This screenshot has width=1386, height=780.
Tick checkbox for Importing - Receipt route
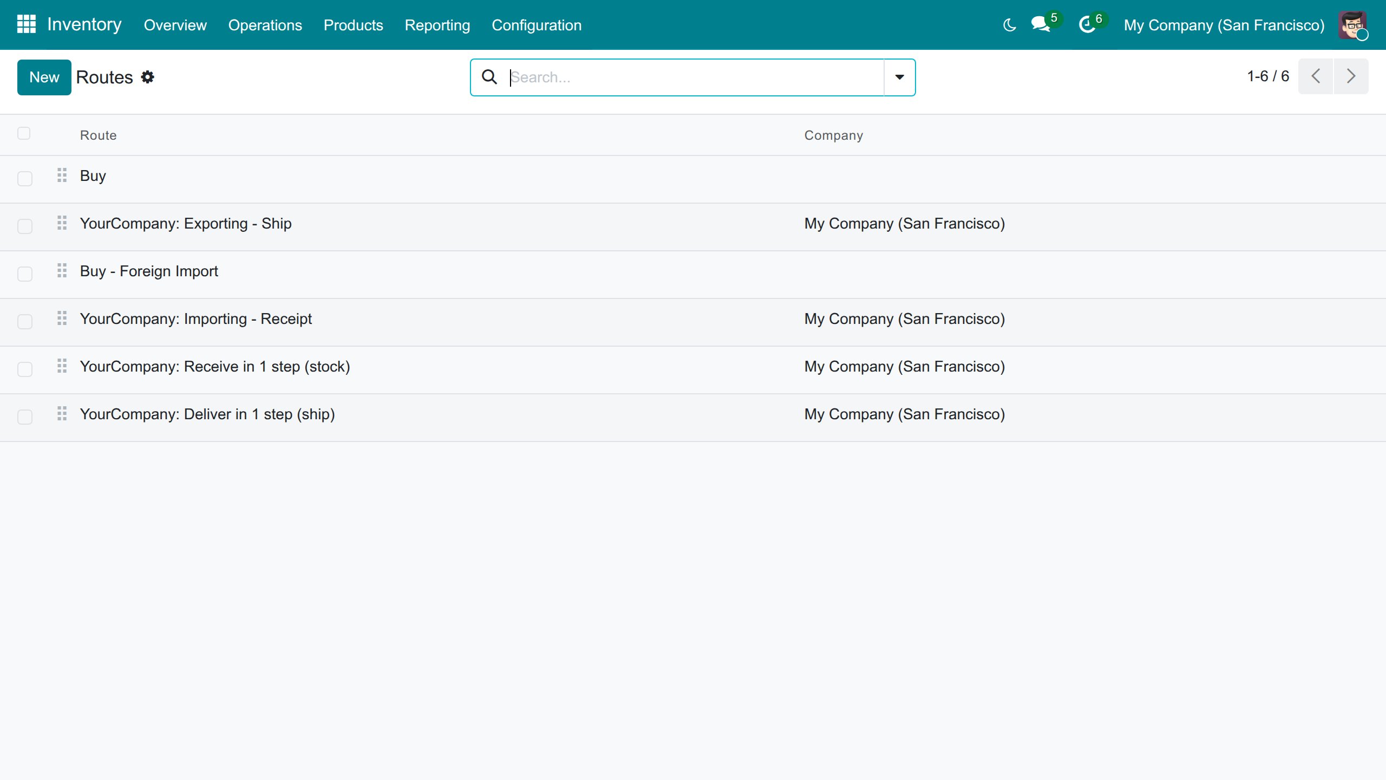click(x=25, y=322)
